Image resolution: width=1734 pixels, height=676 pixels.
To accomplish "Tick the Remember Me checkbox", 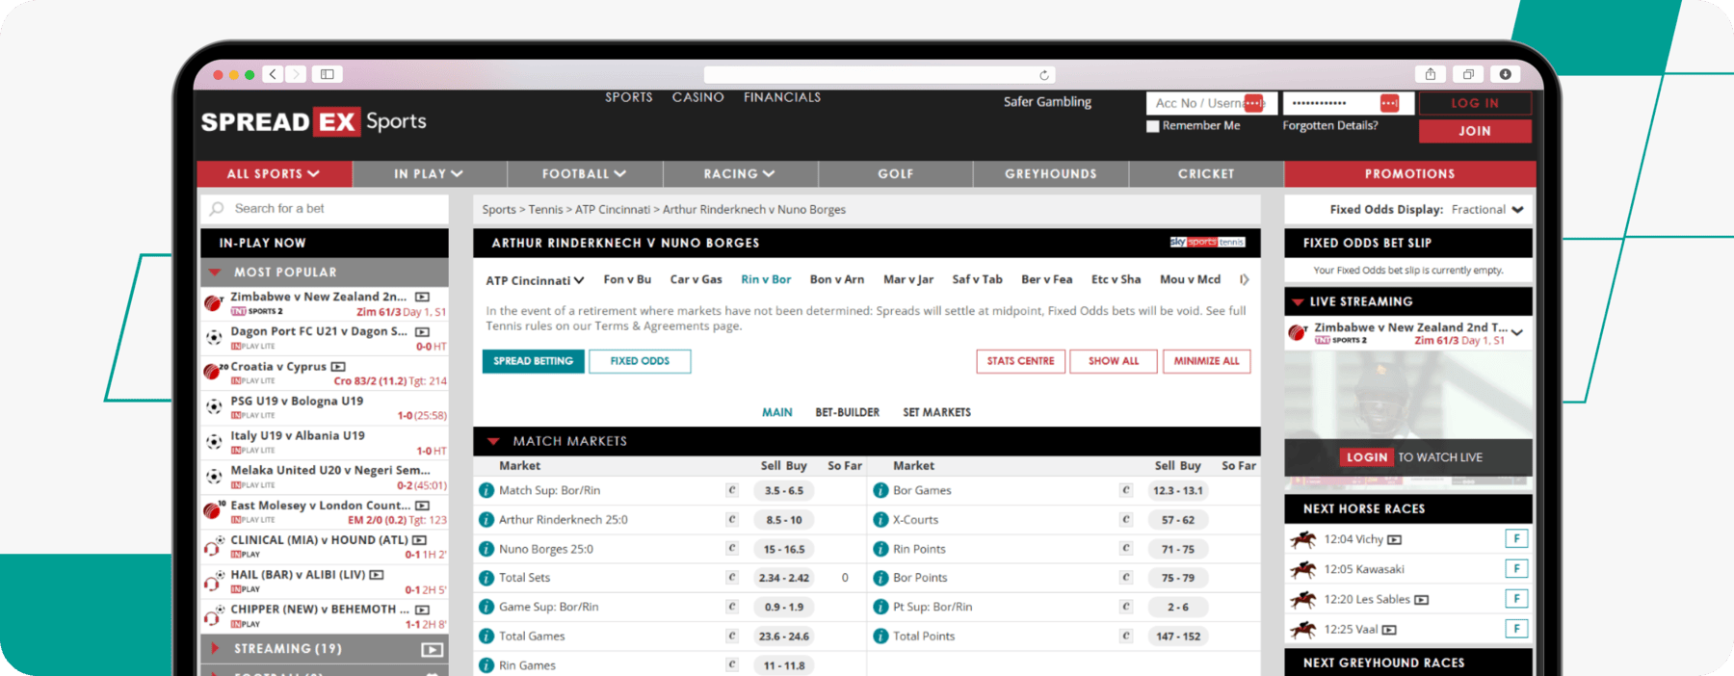I will pos(1153,126).
